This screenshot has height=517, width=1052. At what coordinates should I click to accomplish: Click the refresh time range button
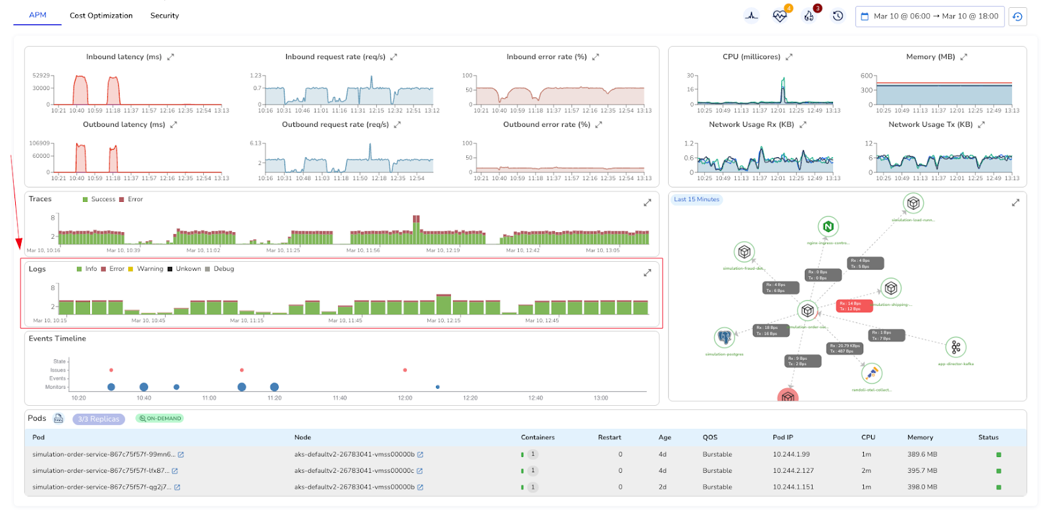click(1018, 16)
